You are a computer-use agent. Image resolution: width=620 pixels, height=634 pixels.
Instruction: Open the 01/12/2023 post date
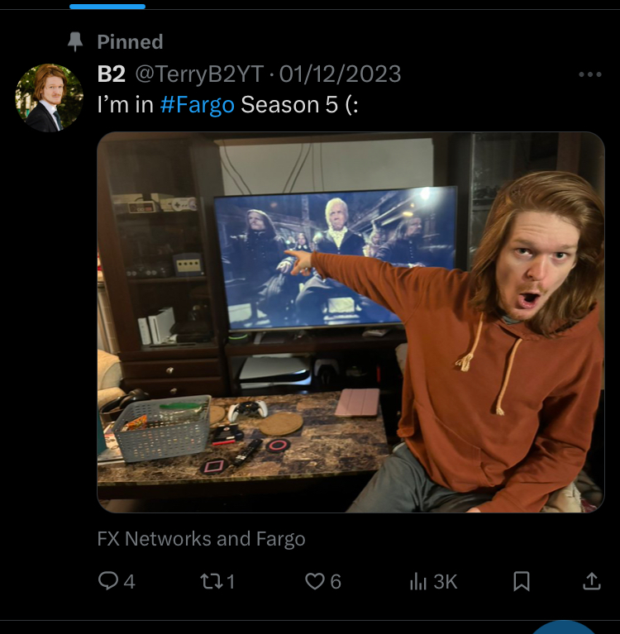pyautogui.click(x=340, y=74)
